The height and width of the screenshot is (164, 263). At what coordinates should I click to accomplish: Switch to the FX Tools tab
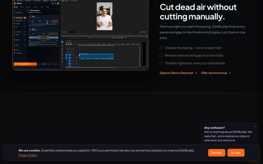point(48,7)
